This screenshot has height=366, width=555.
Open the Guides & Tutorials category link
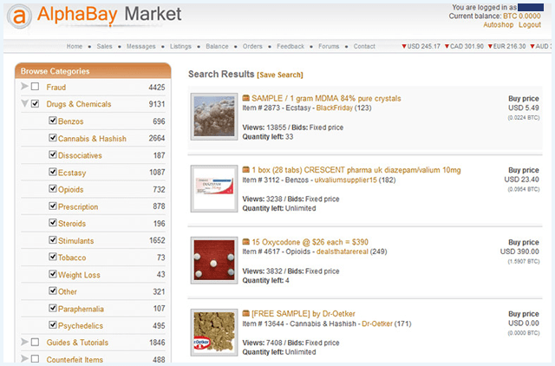pos(77,343)
